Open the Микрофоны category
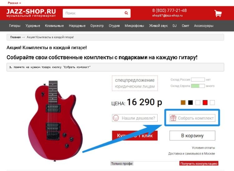 click(x=134, y=26)
